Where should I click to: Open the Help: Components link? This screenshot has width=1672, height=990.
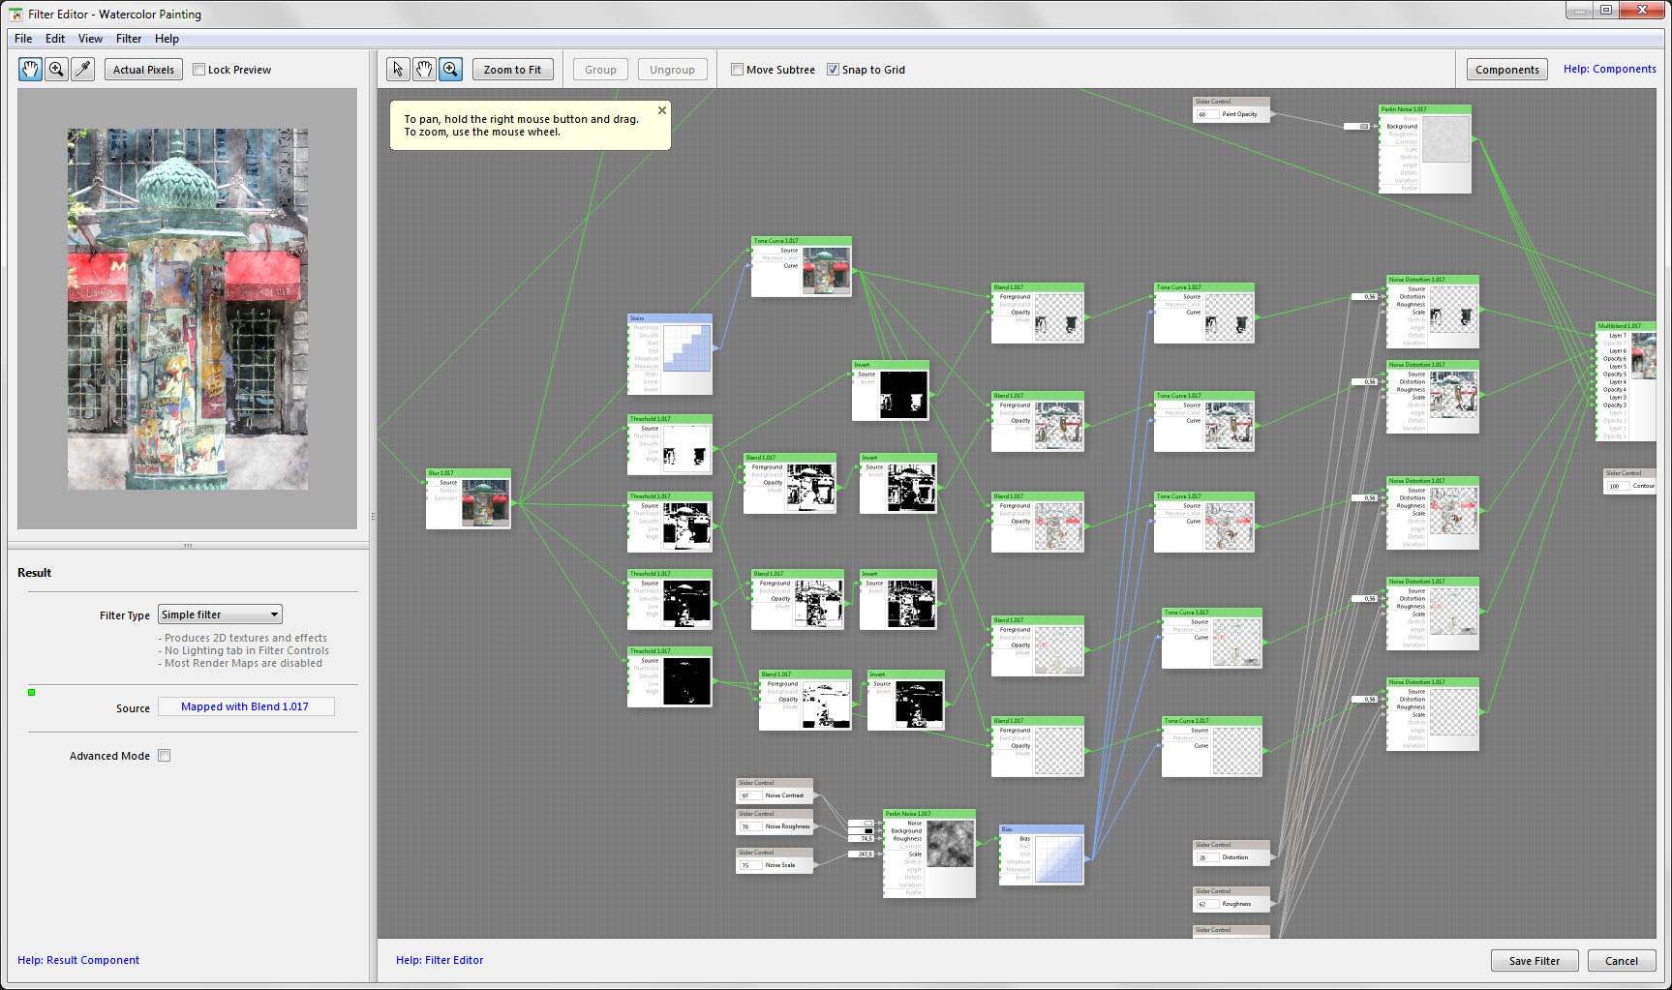point(1609,69)
